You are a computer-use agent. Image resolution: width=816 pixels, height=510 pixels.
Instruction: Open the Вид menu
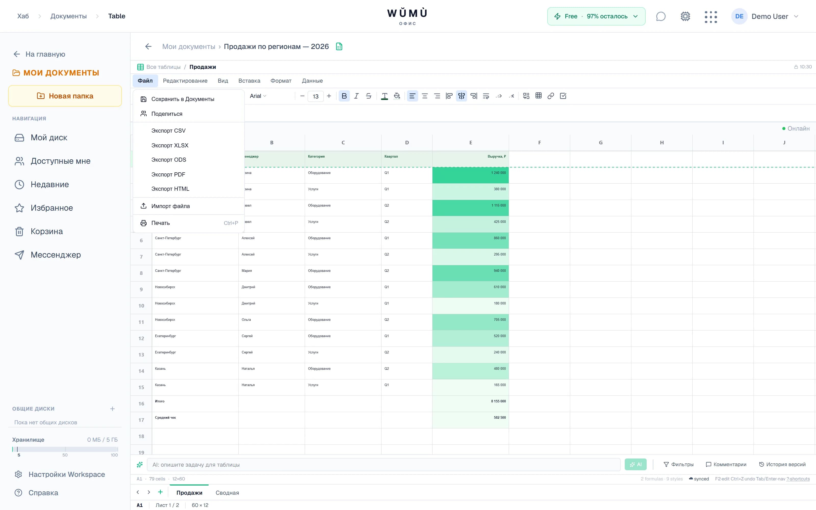pyautogui.click(x=223, y=81)
